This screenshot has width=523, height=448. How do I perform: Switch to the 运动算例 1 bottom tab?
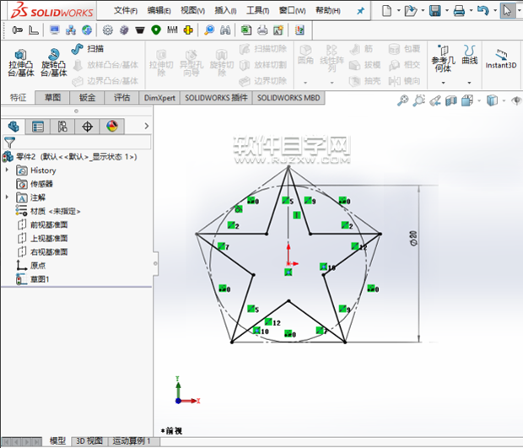pyautogui.click(x=131, y=441)
